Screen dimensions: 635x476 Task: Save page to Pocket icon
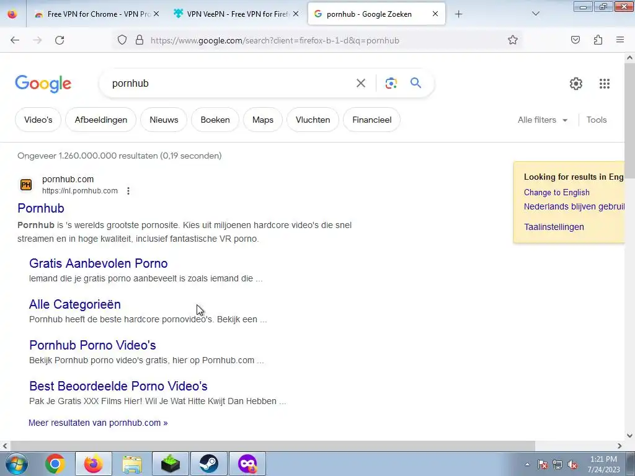[x=575, y=40]
